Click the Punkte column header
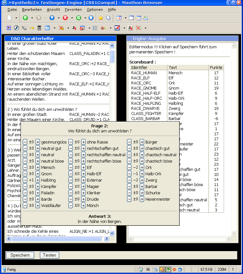This screenshot has height=274, width=243. click(x=216, y=67)
